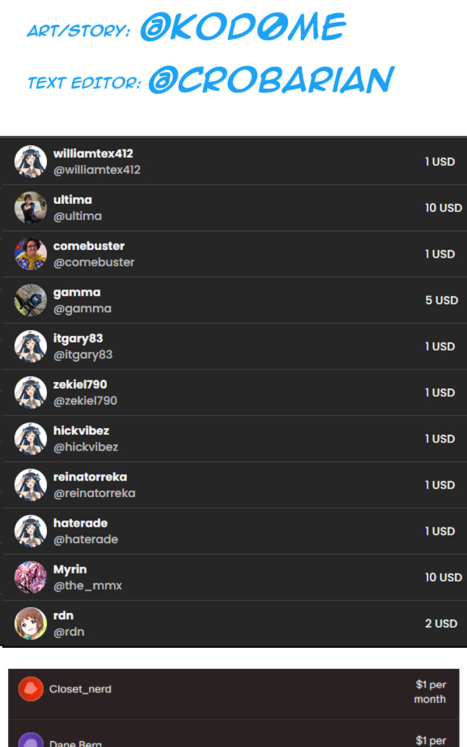The image size is (467, 747).
Task: Click williamtex412's profile avatar
Action: tap(30, 161)
